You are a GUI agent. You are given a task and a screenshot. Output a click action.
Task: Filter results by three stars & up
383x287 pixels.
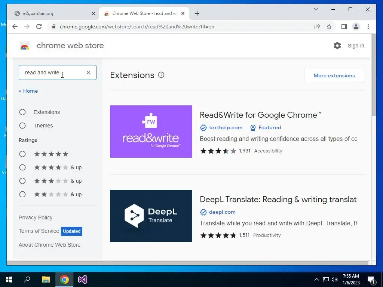(x=22, y=181)
